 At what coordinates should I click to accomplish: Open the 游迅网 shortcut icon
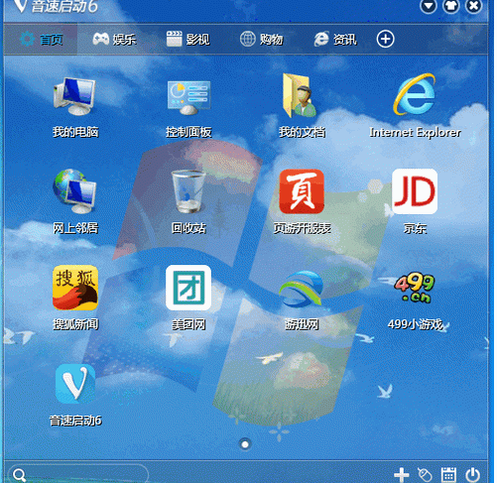(x=302, y=289)
